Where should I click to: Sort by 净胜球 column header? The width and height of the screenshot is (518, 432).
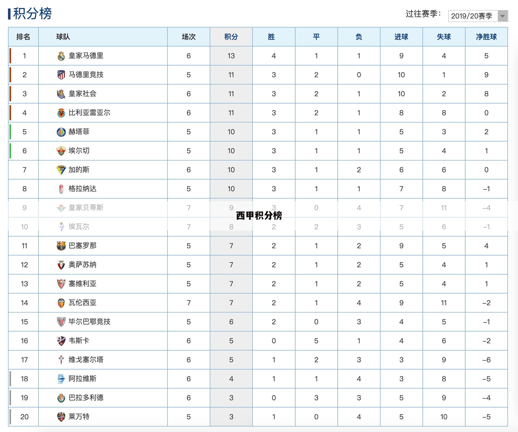tap(486, 37)
